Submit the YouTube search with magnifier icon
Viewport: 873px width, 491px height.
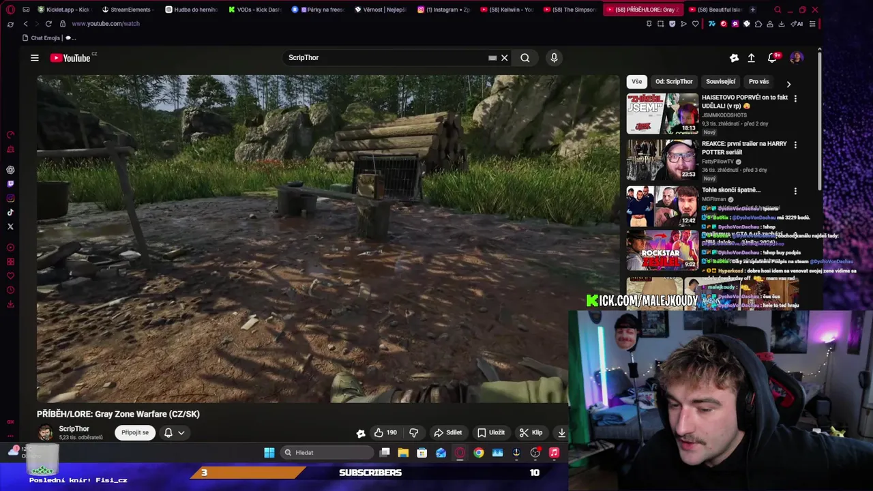(525, 58)
